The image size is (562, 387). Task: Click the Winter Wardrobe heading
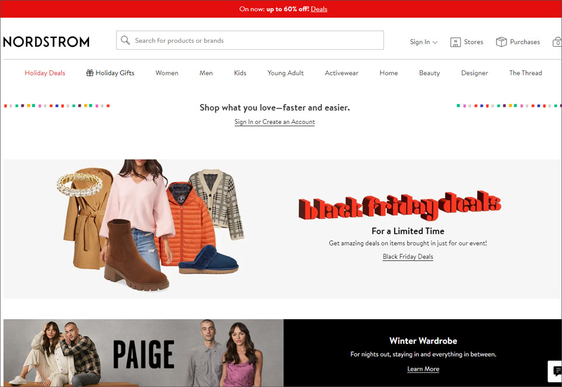coord(423,341)
